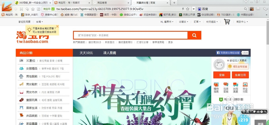
Task: Click the 商品分類 category header
Action: tap(44, 53)
